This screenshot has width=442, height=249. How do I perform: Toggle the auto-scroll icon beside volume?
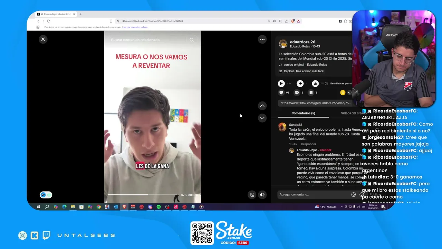point(252,195)
